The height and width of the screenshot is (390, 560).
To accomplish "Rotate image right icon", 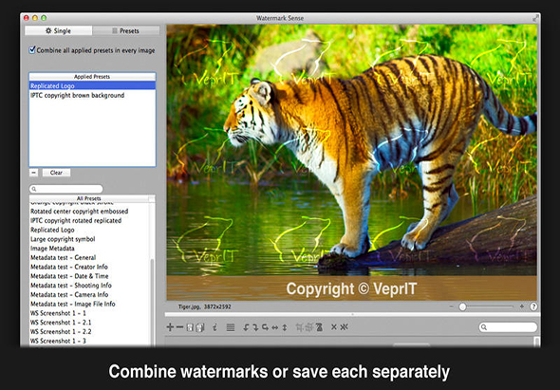I will 255,327.
